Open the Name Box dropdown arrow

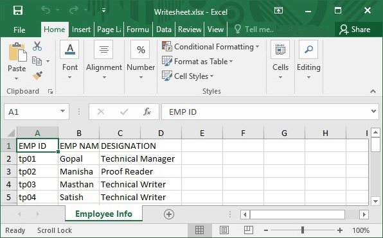point(63,111)
